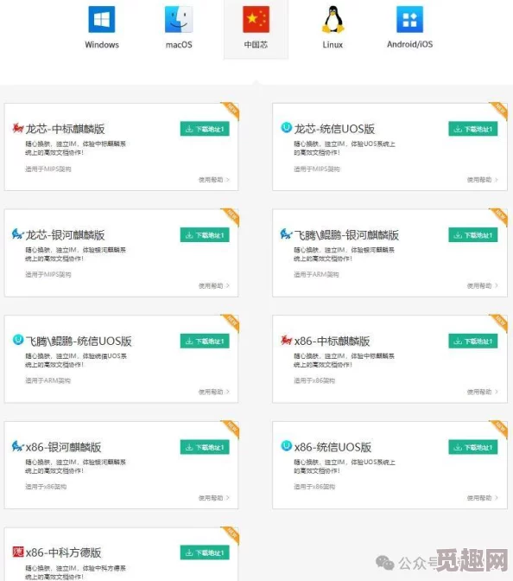The width and height of the screenshot is (513, 581).
Task: Download 龙芯-银河麒麟版 via 下载地址1
Action: point(205,235)
